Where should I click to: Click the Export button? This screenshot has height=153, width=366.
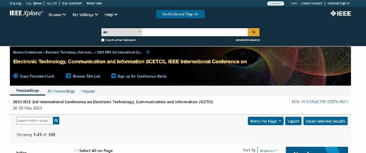pyautogui.click(x=293, y=121)
